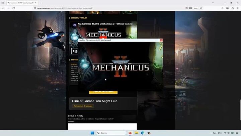
Task: Reset the 80% zoom level indicator
Action: click(x=196, y=8)
